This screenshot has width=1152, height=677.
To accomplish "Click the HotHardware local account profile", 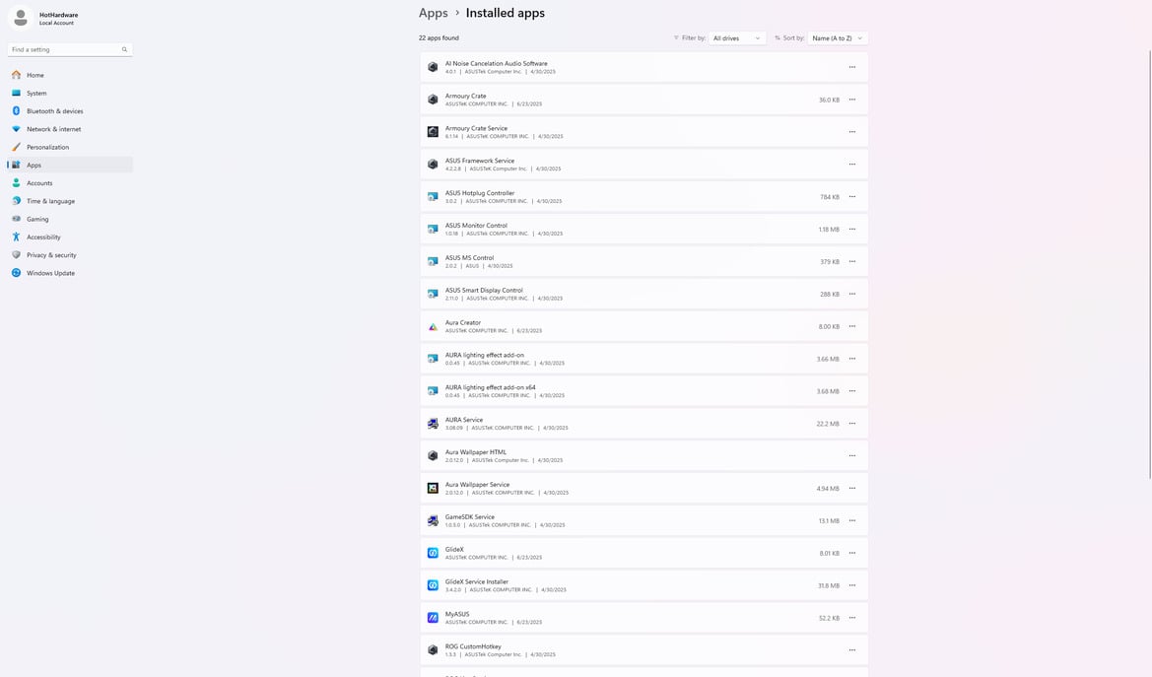I will point(45,18).
